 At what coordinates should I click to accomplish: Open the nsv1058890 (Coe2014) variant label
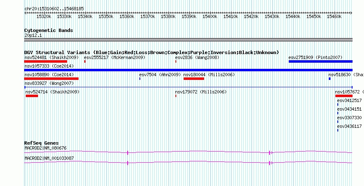49,75
